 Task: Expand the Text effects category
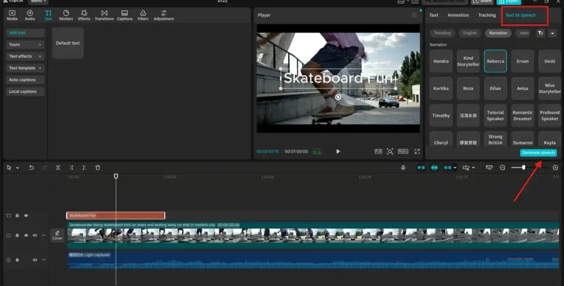tap(25, 56)
